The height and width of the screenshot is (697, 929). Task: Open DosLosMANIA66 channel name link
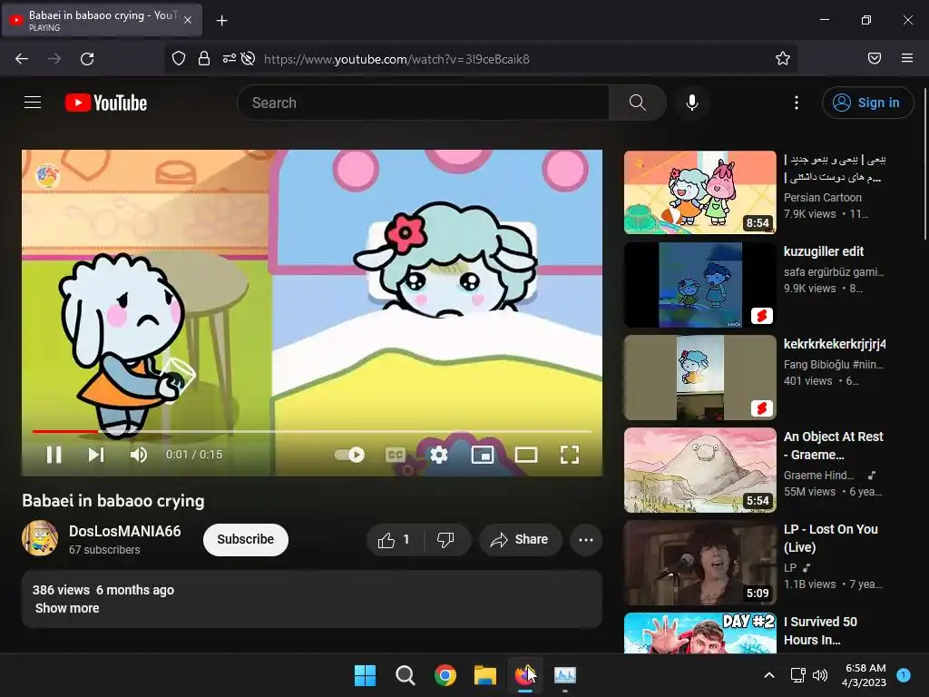click(125, 531)
